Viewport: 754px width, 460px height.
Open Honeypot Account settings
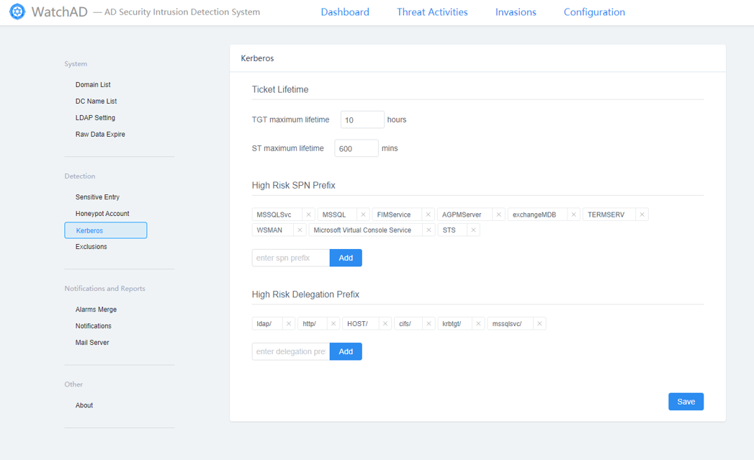click(102, 213)
